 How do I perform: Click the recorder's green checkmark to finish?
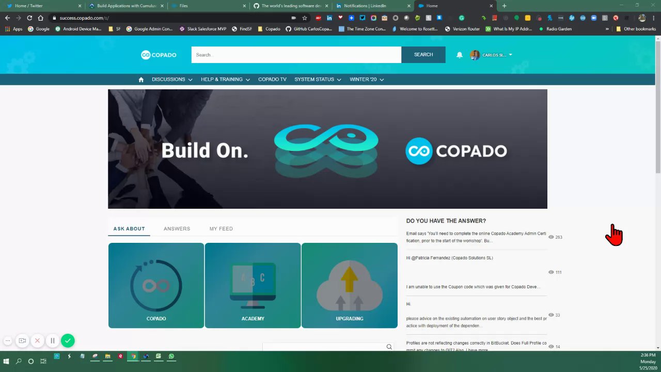tap(68, 340)
